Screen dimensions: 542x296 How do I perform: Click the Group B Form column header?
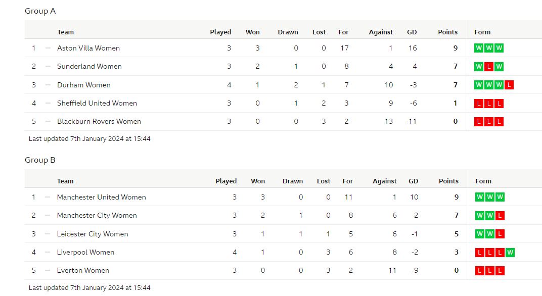[x=483, y=181]
